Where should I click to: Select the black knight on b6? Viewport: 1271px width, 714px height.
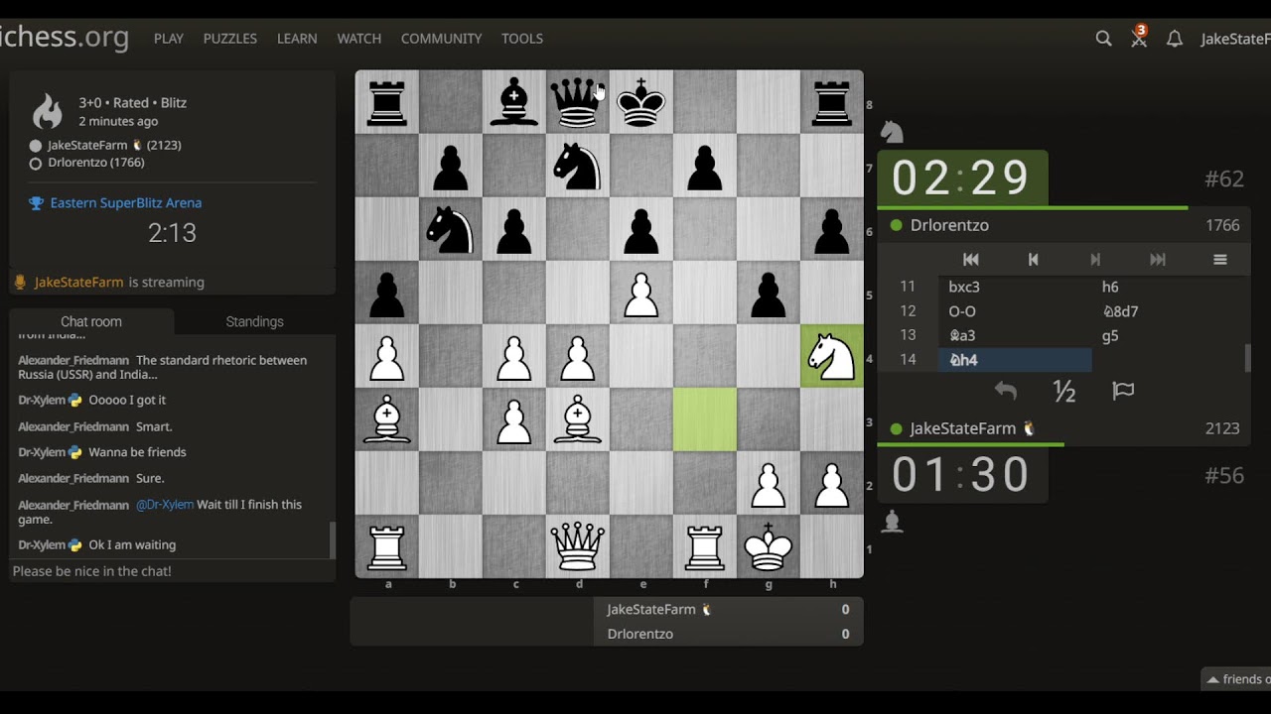coord(451,228)
